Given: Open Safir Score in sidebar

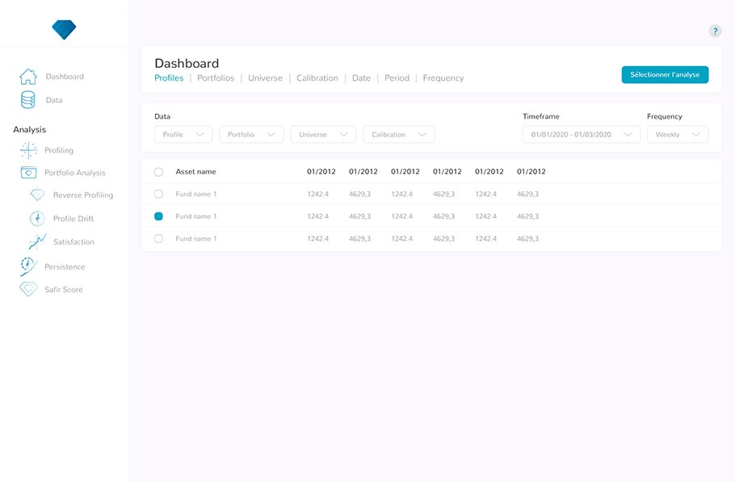Looking at the screenshot, I should (64, 290).
